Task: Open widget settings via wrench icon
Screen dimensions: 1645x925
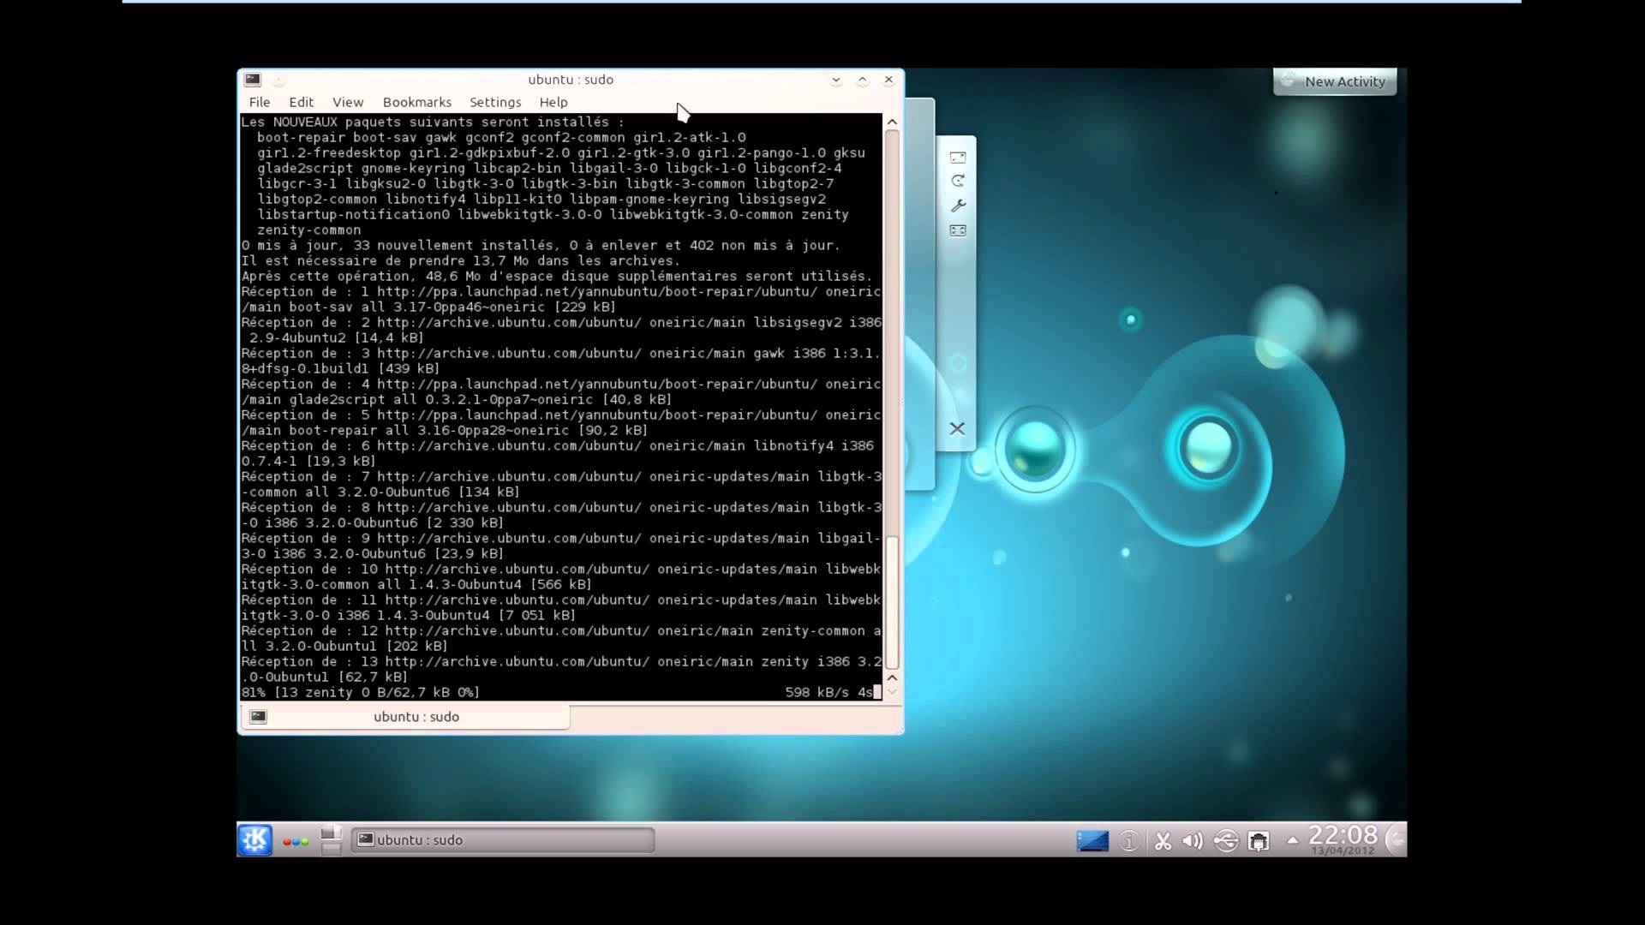Action: (959, 206)
